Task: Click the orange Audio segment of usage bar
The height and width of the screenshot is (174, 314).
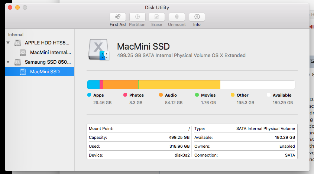Action: tap(120, 85)
